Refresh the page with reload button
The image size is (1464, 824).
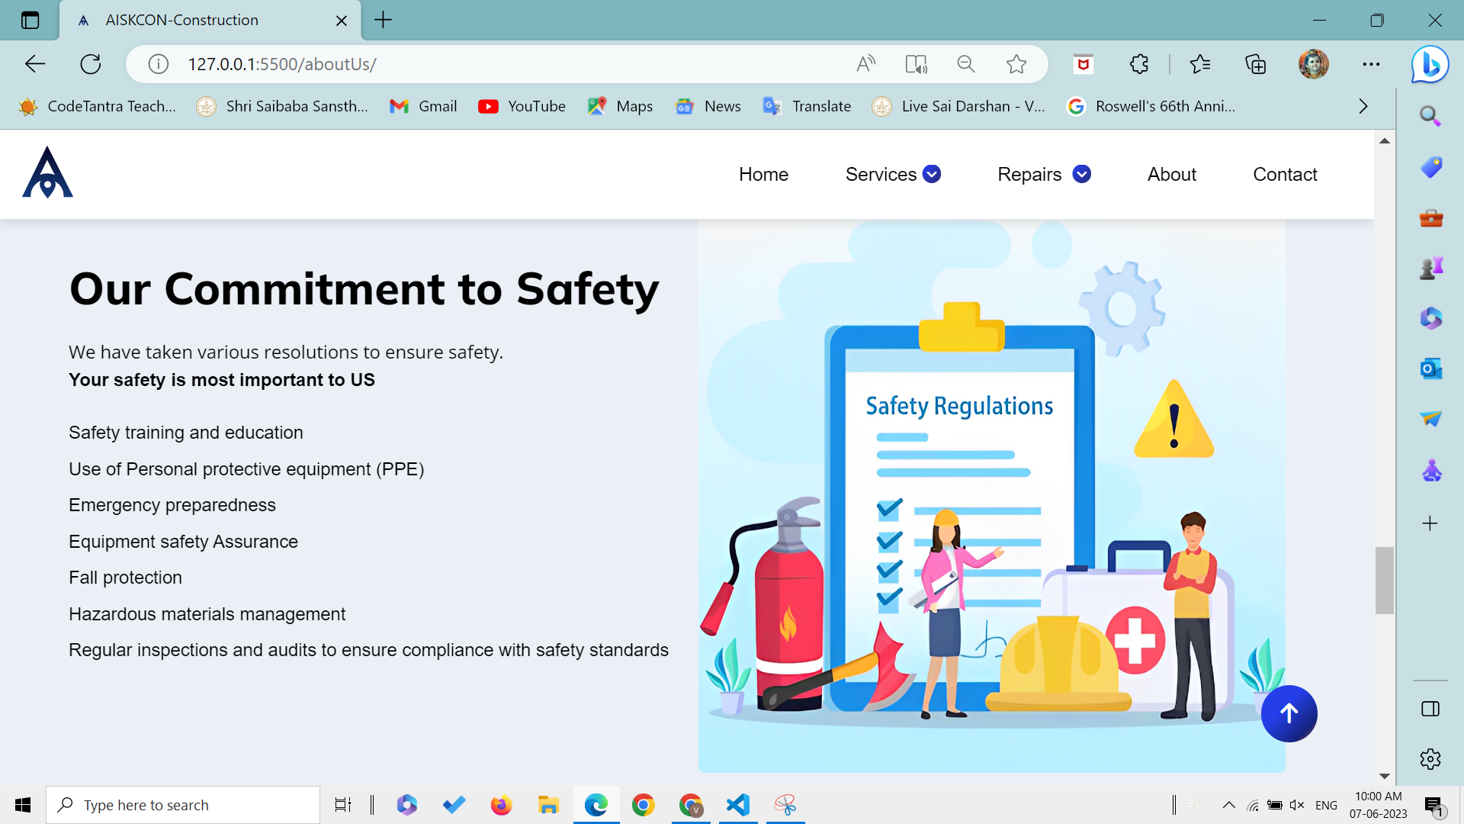click(91, 64)
